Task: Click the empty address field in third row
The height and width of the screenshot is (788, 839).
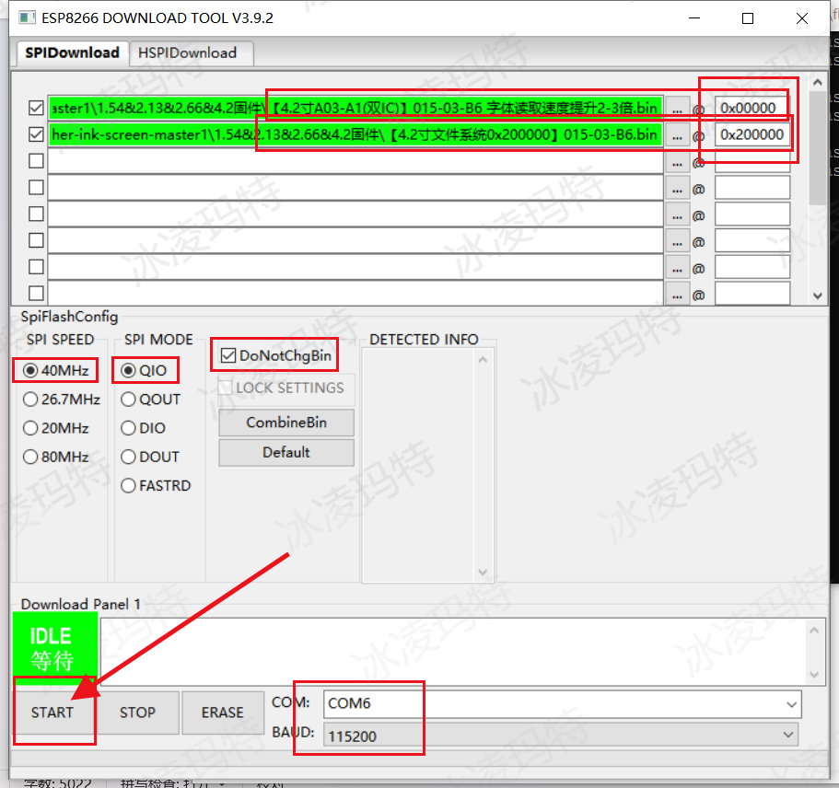Action: [752, 161]
